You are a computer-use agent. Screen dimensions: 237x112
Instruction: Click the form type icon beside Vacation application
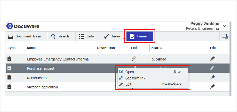(9, 87)
